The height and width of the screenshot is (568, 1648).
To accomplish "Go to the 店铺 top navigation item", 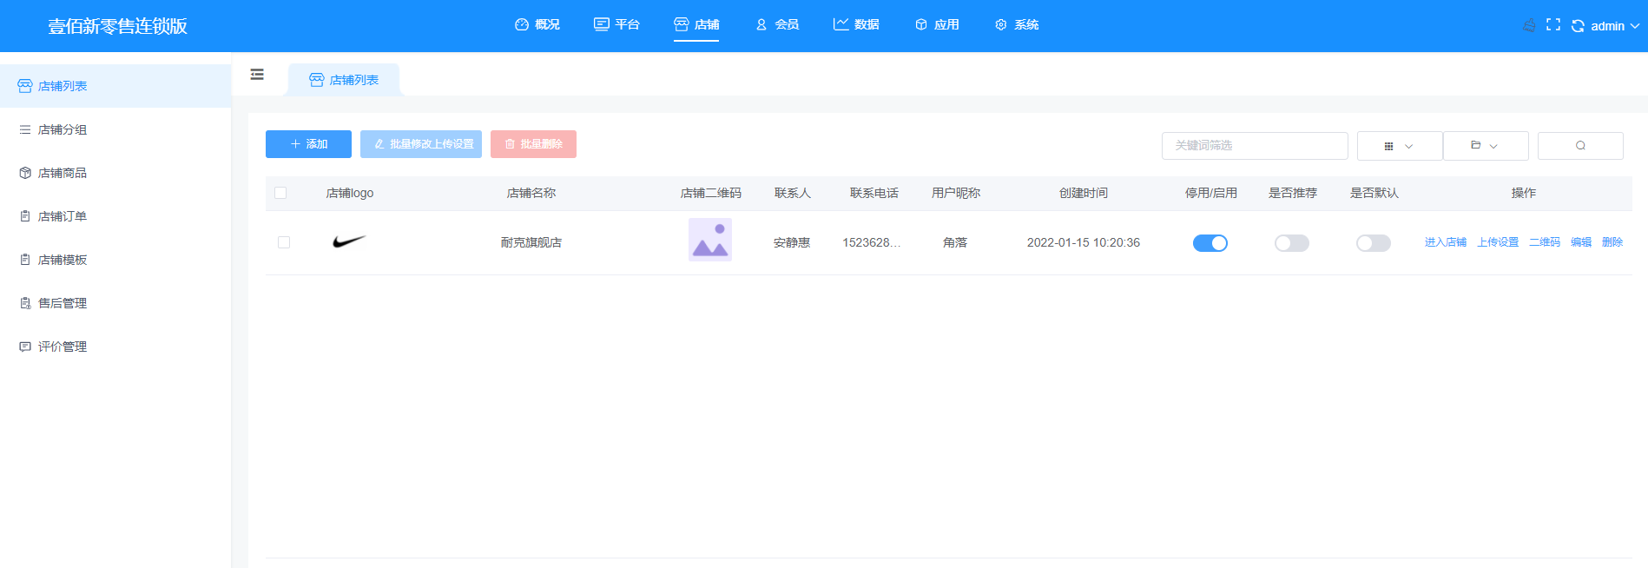I will (696, 25).
